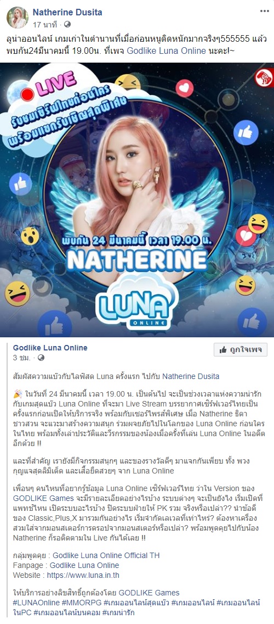The image size is (274, 624).
Task: Visit the https://www.luna.in.th website link
Action: [83, 575]
